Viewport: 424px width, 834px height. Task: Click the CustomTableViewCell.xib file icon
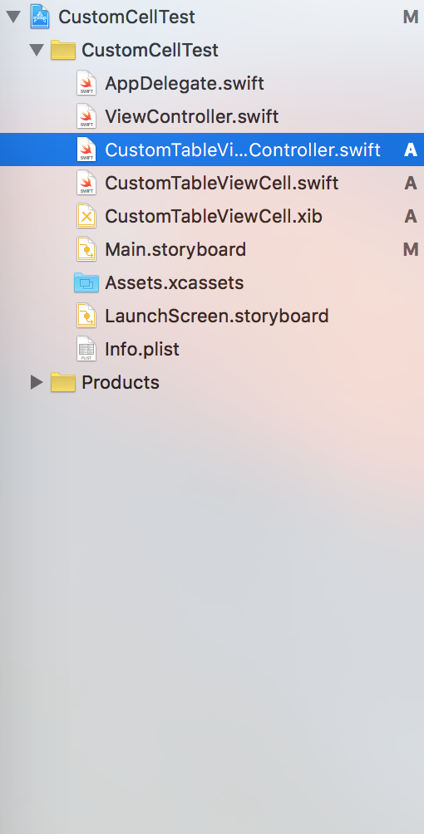tap(86, 216)
